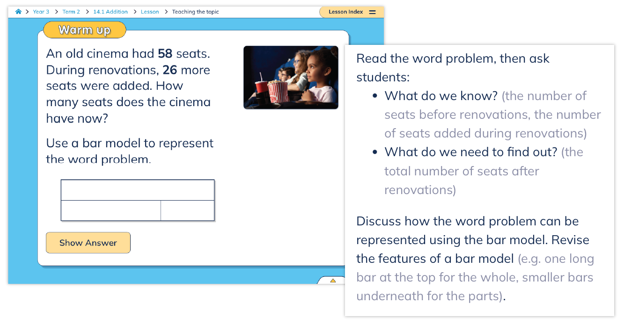
Task: Click the chevron before 14.1 Addition breadcrumb
Action: (x=87, y=12)
